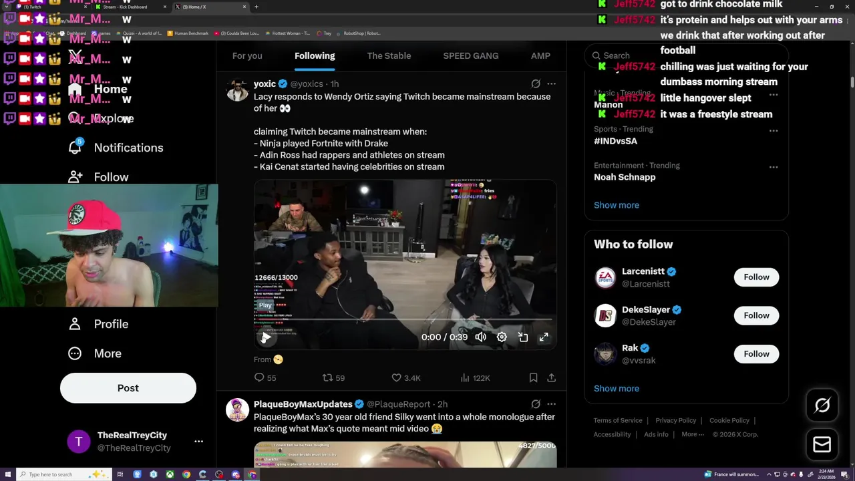Switch to Kick Dashboard browser tab
This screenshot has width=855, height=481.
coord(130,7)
